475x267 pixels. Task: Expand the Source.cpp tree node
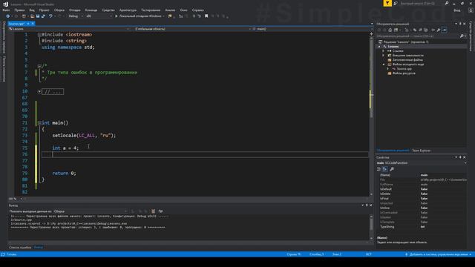coord(387,69)
